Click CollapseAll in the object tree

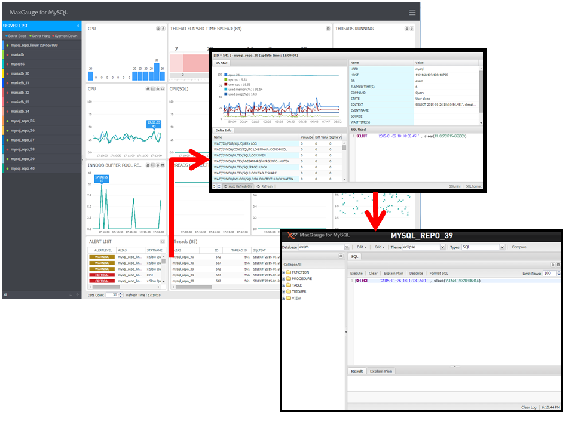tap(292, 265)
